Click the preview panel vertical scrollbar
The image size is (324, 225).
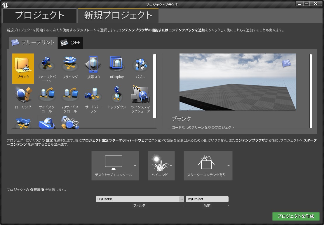pos(311,91)
